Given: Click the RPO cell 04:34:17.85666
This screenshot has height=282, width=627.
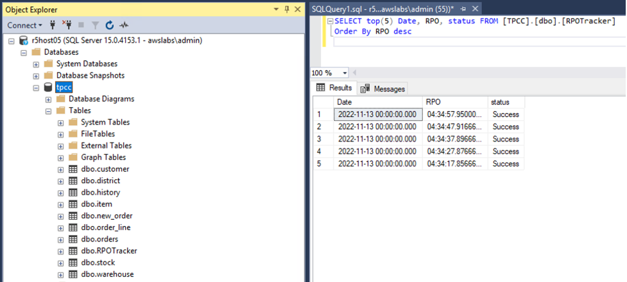Looking at the screenshot, I should tap(455, 164).
